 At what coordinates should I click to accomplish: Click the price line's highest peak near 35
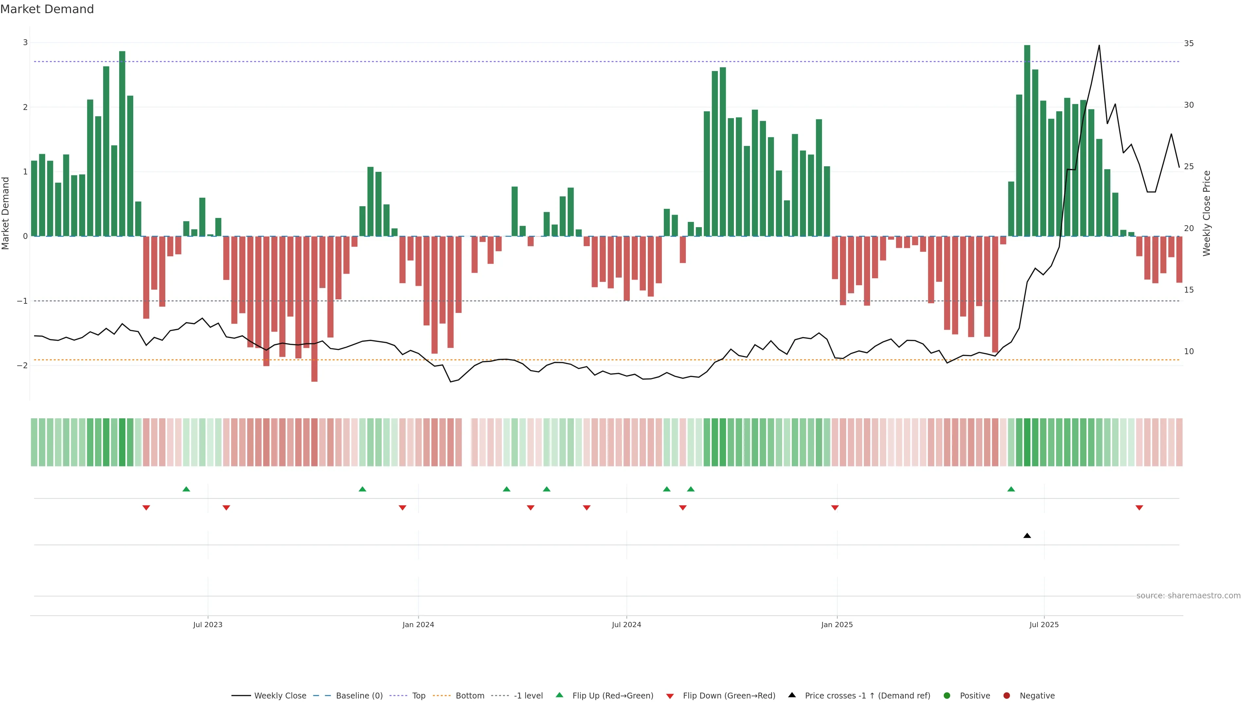pyautogui.click(x=1099, y=45)
